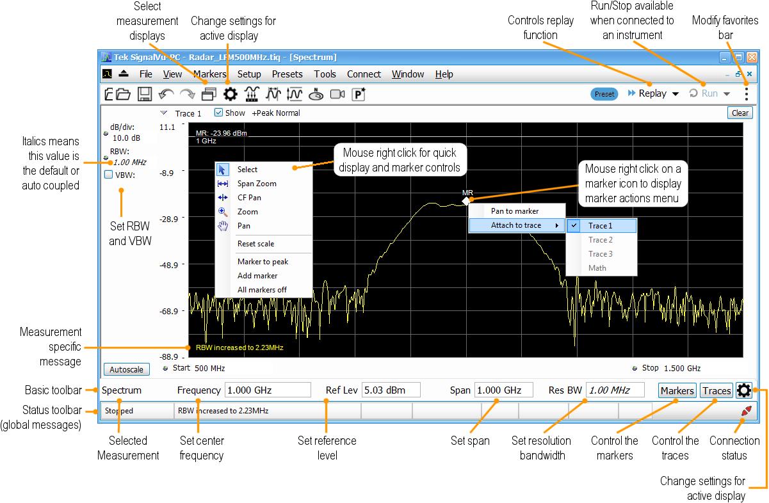Open the Replay dropdown arrow

675,94
